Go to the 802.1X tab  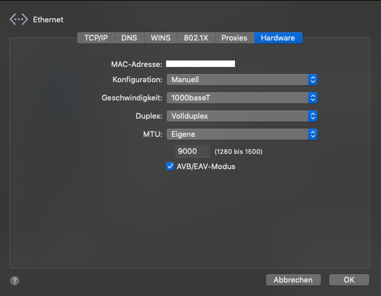tap(196, 38)
